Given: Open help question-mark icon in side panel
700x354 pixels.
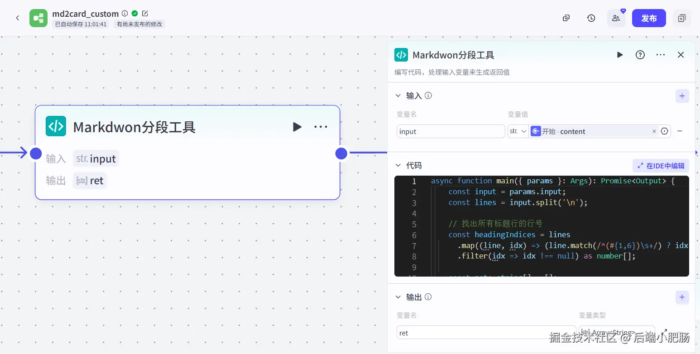Looking at the screenshot, I should point(640,55).
